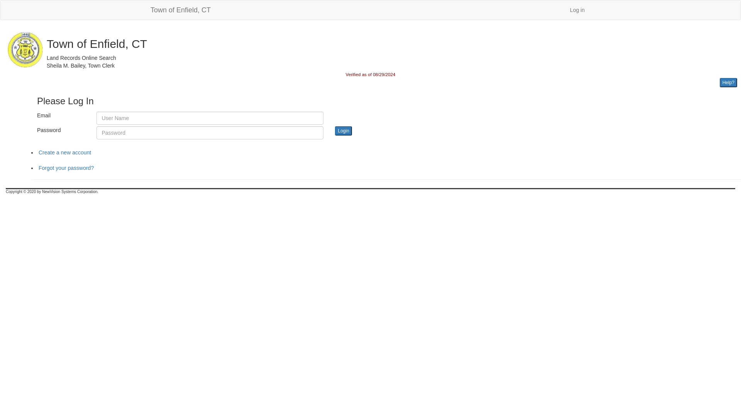Viewport: 741px width, 417px height.
Task: Click the Email field label
Action: pos(44,115)
